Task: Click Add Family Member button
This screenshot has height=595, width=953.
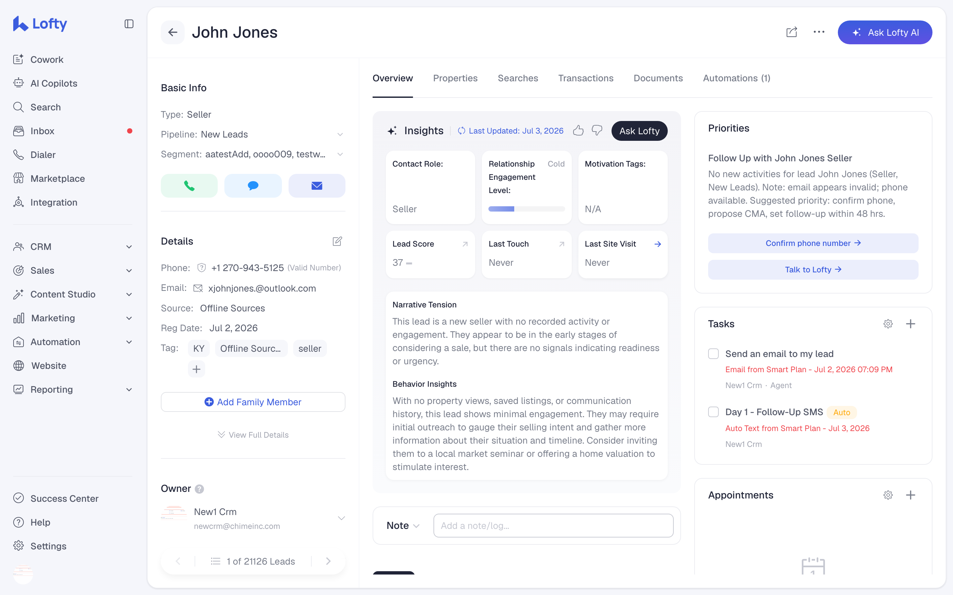Action: (x=253, y=402)
